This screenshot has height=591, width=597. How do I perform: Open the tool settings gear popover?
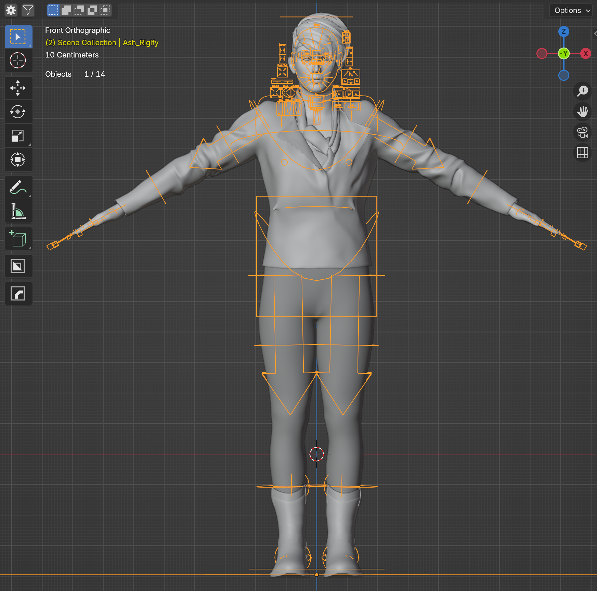point(11,10)
